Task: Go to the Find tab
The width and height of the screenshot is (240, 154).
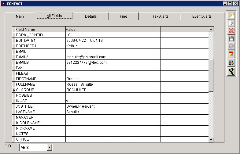Action: (123, 16)
